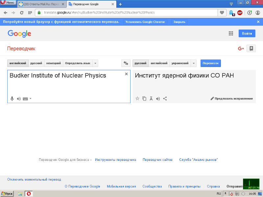Share the translation icon
Image resolution: width=263 pixels, height=197 pixels.
click(165, 98)
